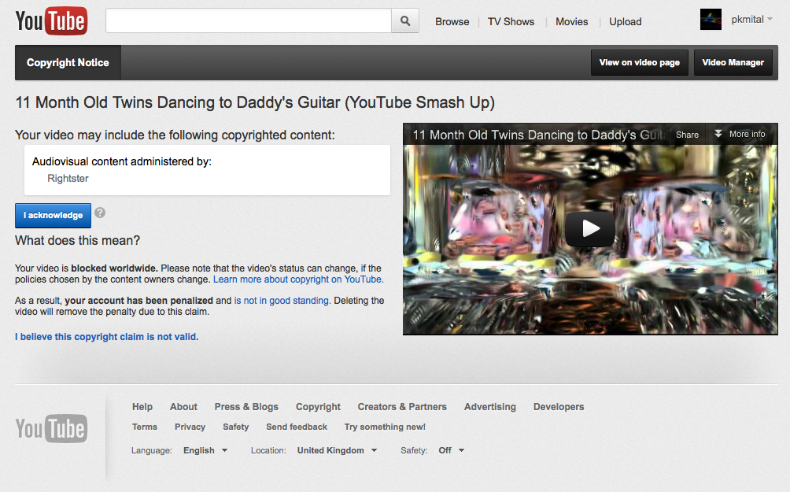The width and height of the screenshot is (790, 492).
Task: Open the Video Manager button
Action: coord(733,63)
